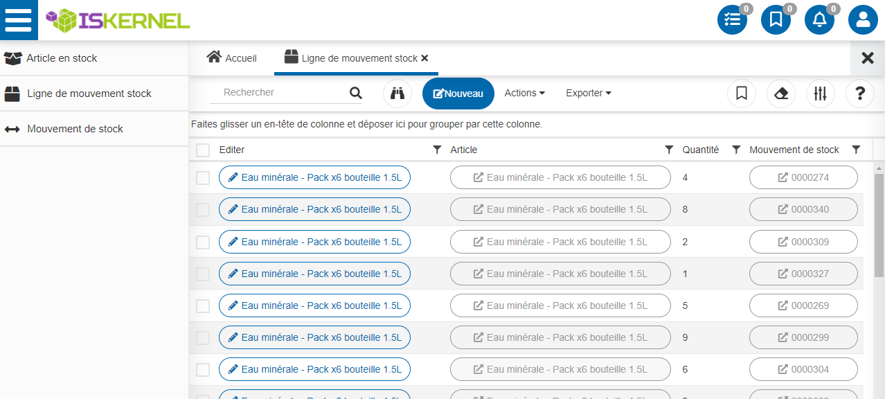Open the Article column filter
The width and height of the screenshot is (885, 399).
pyautogui.click(x=669, y=150)
